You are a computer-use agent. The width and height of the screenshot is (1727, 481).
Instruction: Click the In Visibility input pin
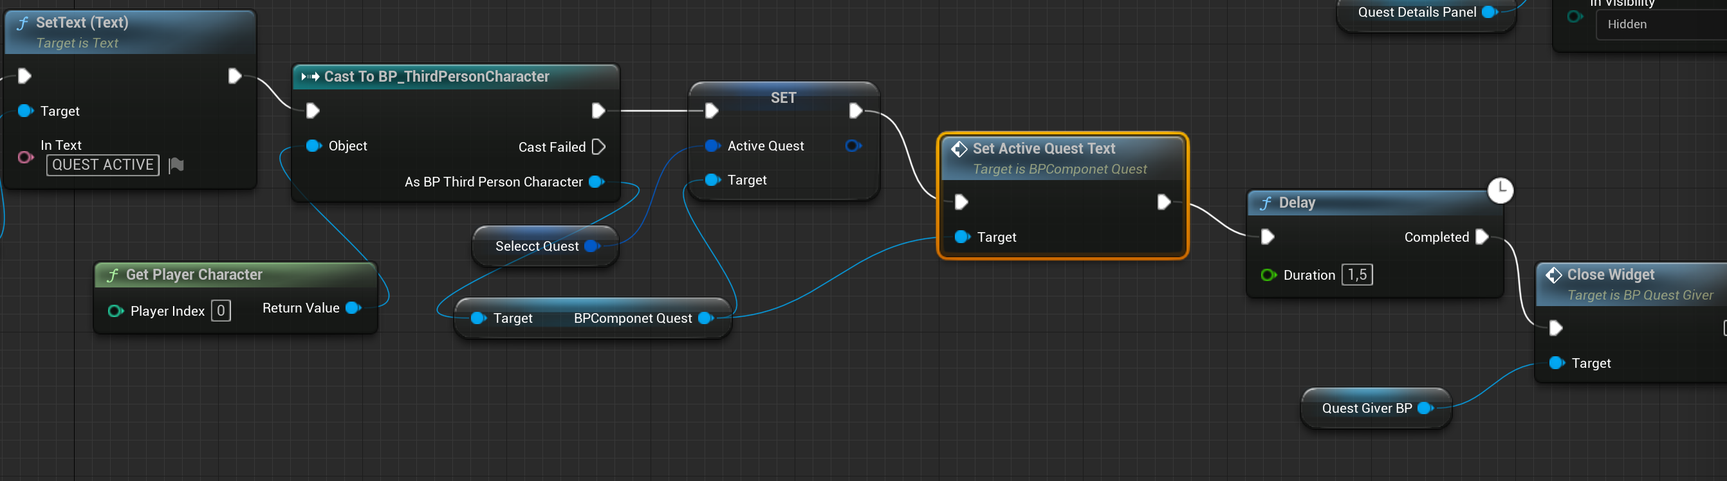1576,16
